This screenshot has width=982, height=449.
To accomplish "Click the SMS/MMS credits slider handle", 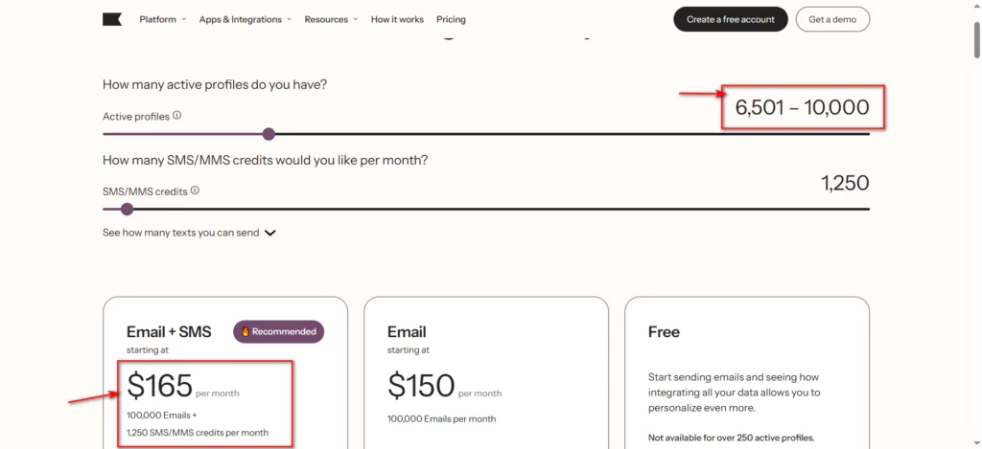I will (x=128, y=209).
